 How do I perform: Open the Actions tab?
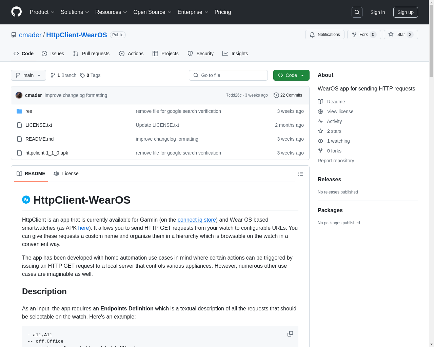click(x=131, y=54)
